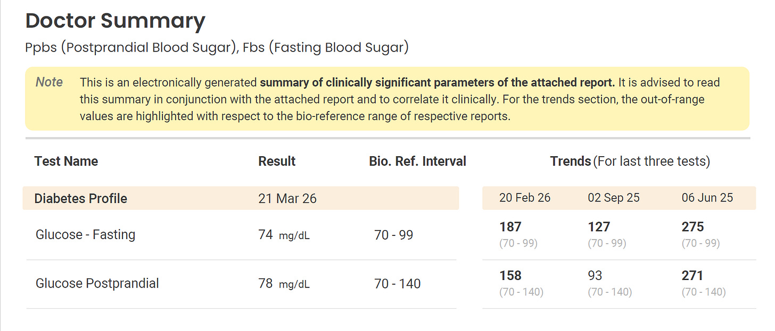Select the Ppbs and Fbs subtitle line
Screen dimensions: 775x331
(217, 47)
